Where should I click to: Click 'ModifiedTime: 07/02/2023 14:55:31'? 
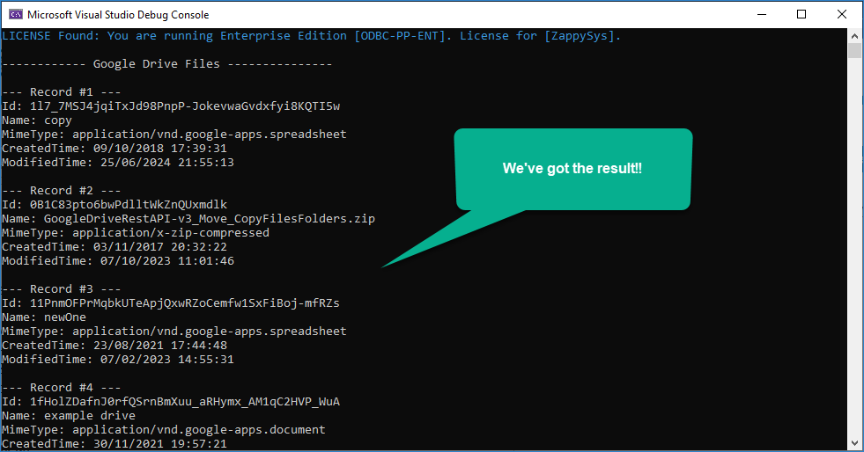click(x=118, y=359)
